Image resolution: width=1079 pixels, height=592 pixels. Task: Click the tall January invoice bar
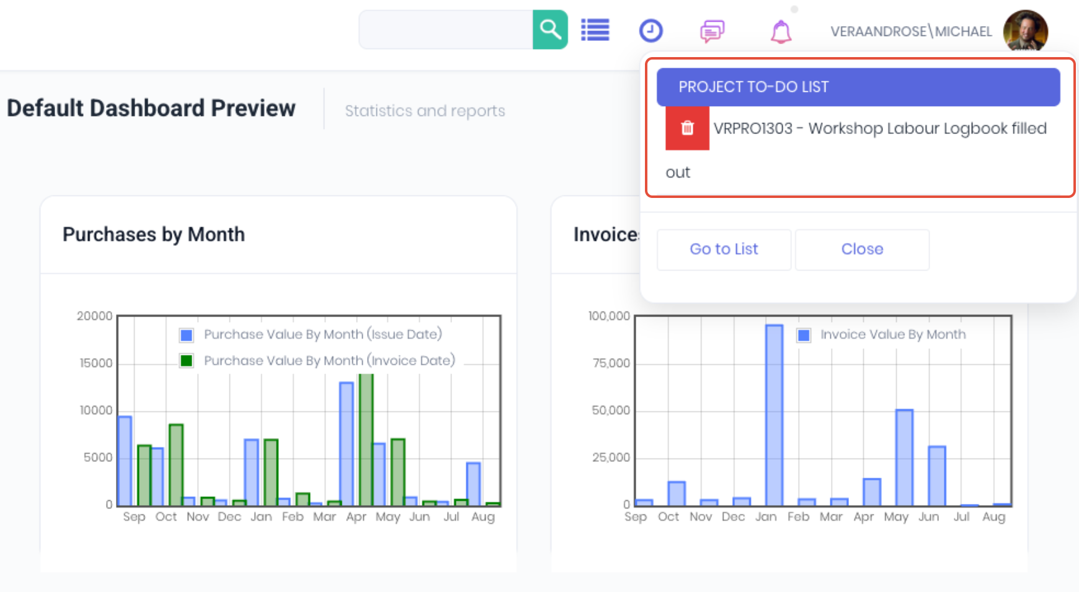tap(774, 415)
